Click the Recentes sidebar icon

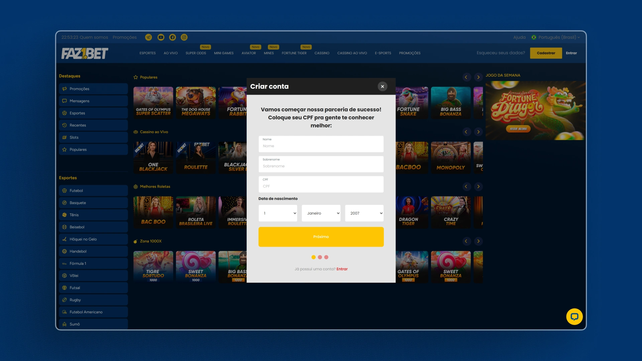coord(65,125)
